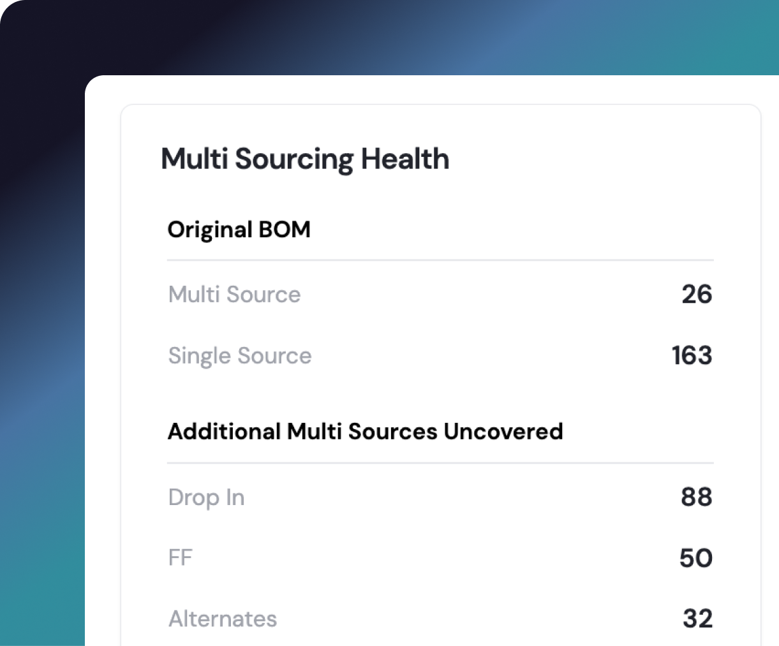Click the Alternates value 32
The width and height of the screenshot is (779, 646).
tap(697, 619)
